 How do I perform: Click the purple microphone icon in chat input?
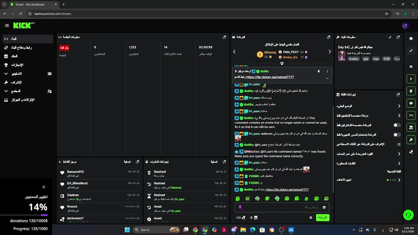click(x=240, y=207)
